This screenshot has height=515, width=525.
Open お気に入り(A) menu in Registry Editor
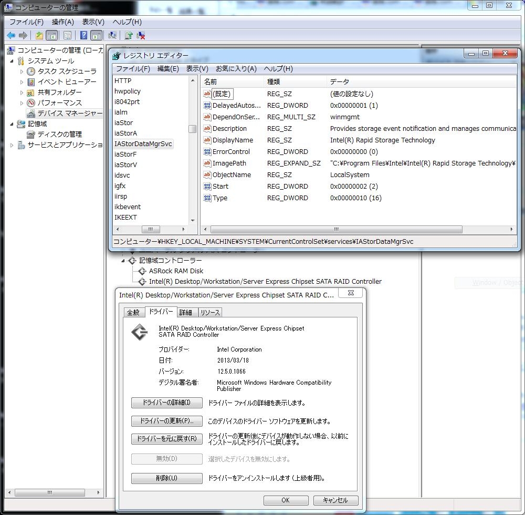click(x=236, y=69)
